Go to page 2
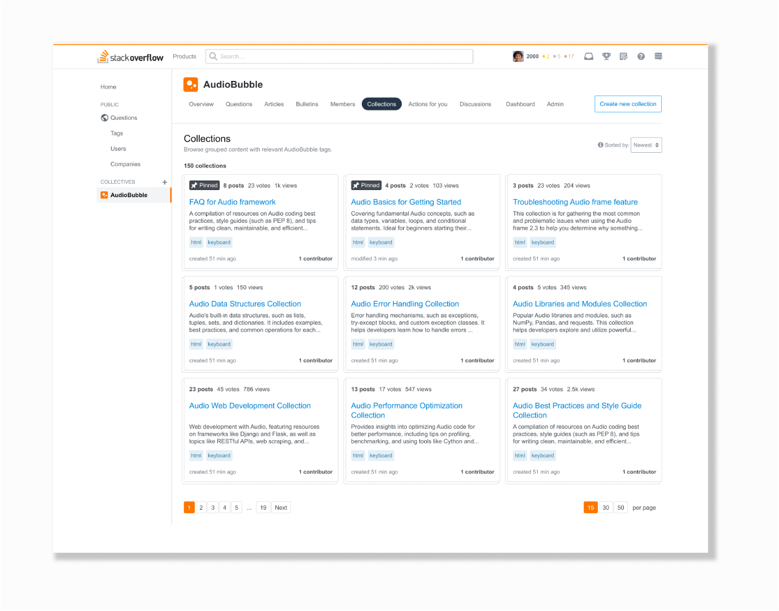This screenshot has height=611, width=779. (201, 507)
